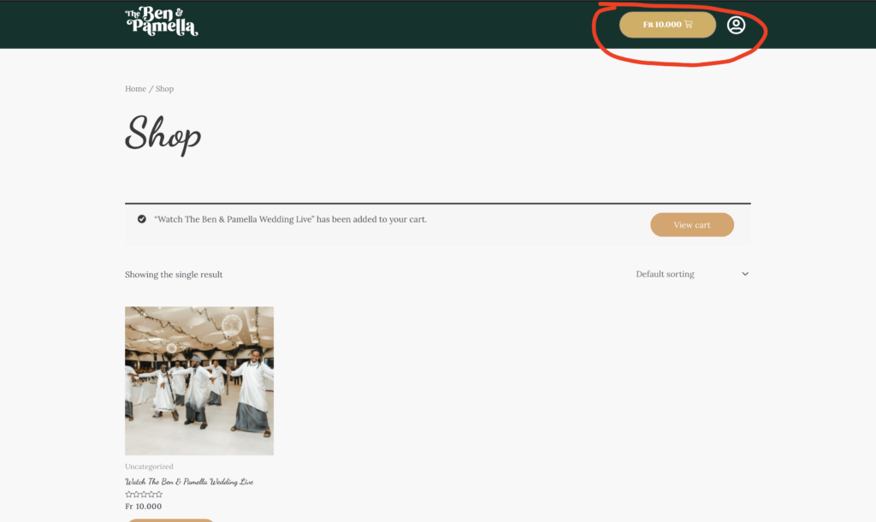Select the Shop breadcrumb item
Viewport: 876px width, 522px height.
click(x=165, y=89)
